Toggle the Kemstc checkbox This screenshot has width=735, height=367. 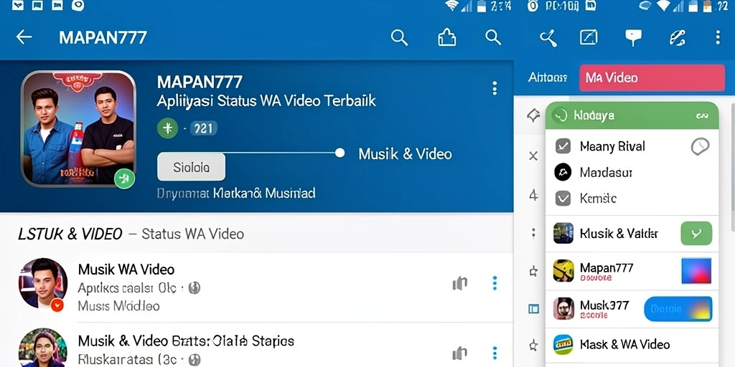(x=563, y=199)
